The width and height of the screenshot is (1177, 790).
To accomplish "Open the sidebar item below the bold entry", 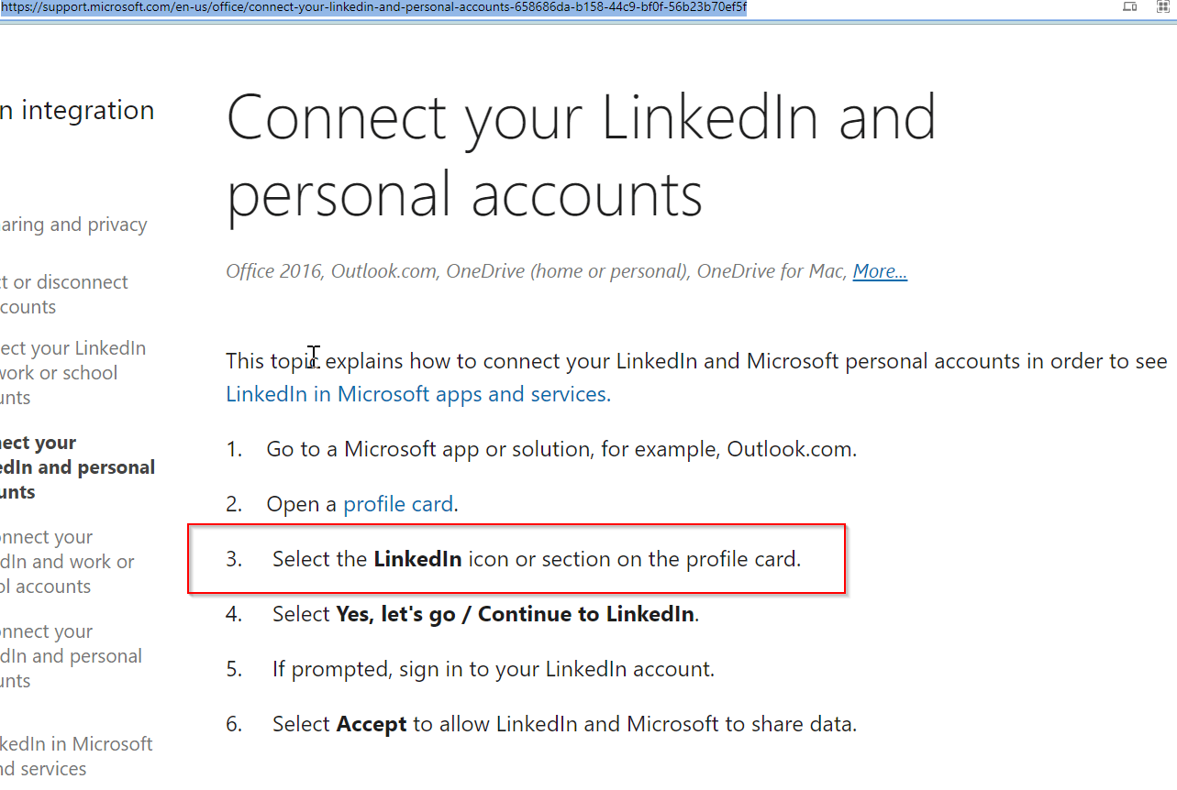I will click(67, 562).
